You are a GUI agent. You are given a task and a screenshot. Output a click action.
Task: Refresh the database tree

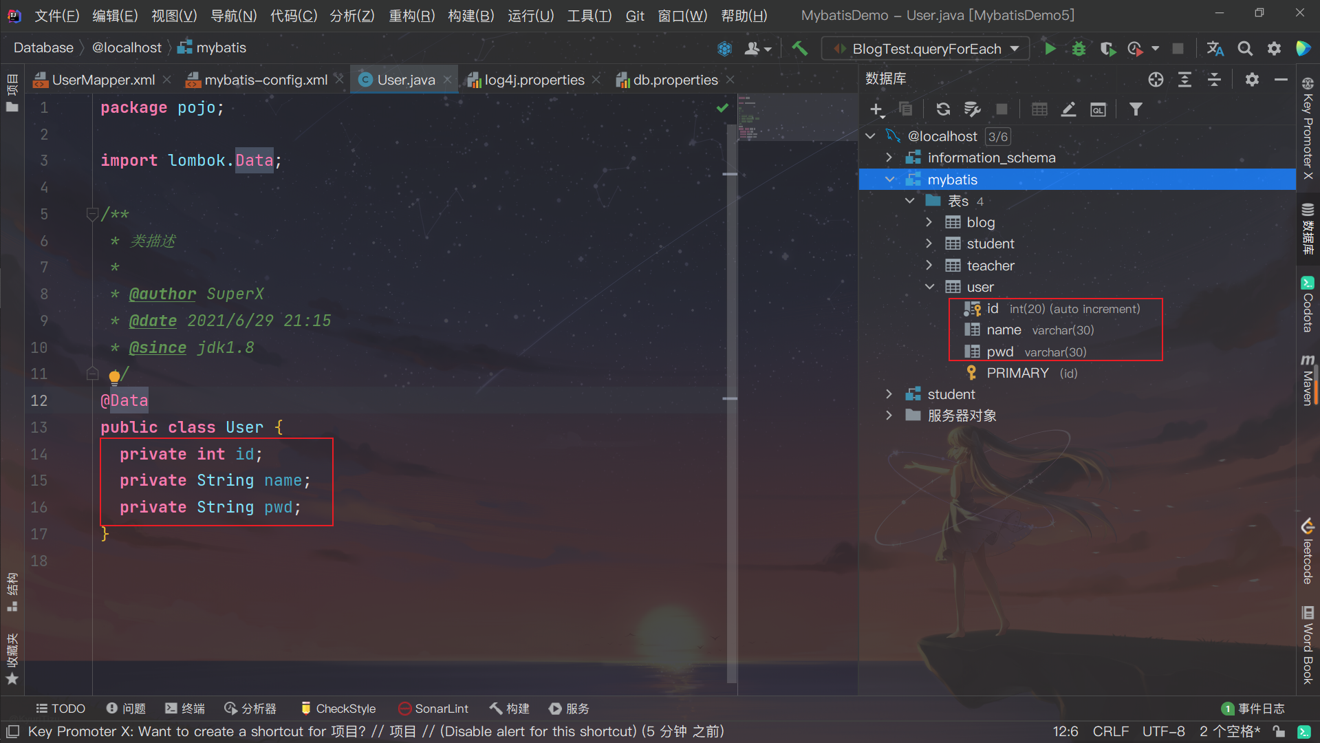[x=943, y=109]
